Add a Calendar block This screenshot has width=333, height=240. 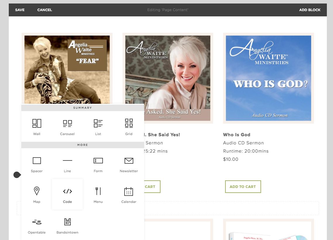tap(129, 194)
